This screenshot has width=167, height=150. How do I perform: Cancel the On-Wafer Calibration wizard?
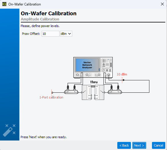(159, 145)
